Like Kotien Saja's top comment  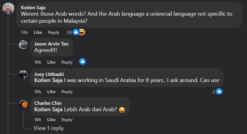click(x=38, y=32)
